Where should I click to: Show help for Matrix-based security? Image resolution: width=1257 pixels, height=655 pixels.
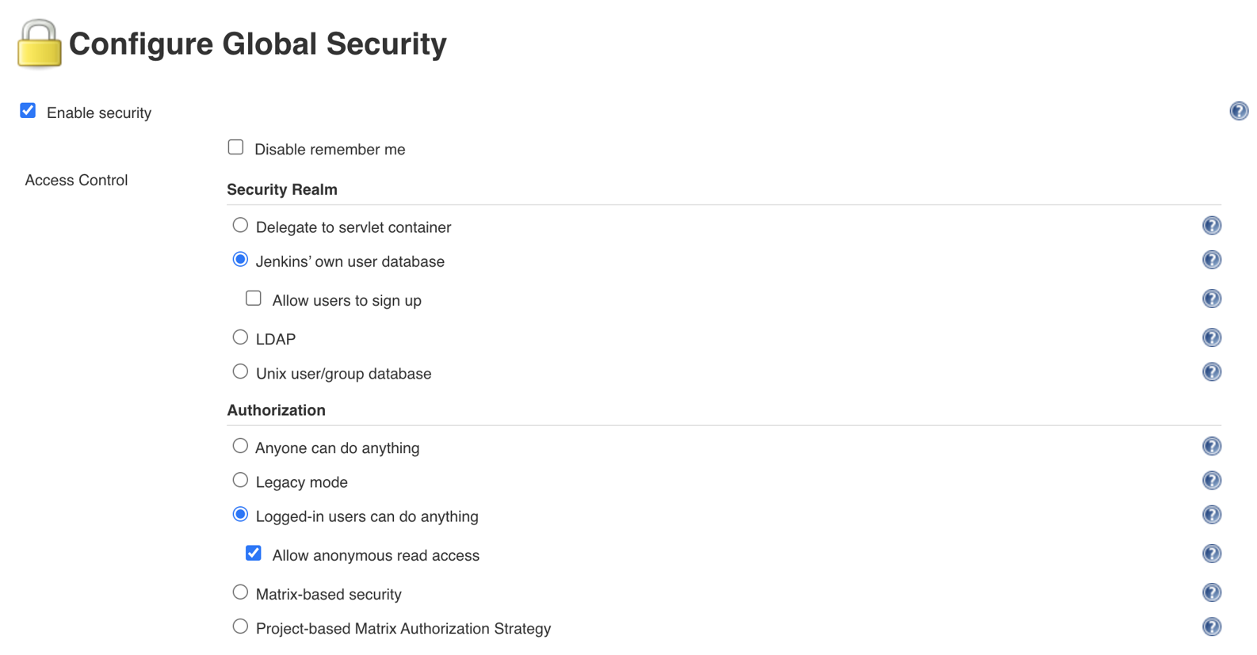[1211, 592]
